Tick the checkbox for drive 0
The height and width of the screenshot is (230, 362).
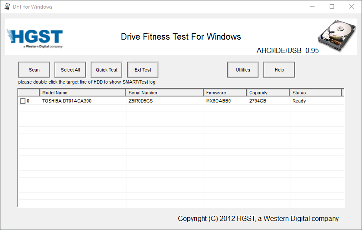22,101
